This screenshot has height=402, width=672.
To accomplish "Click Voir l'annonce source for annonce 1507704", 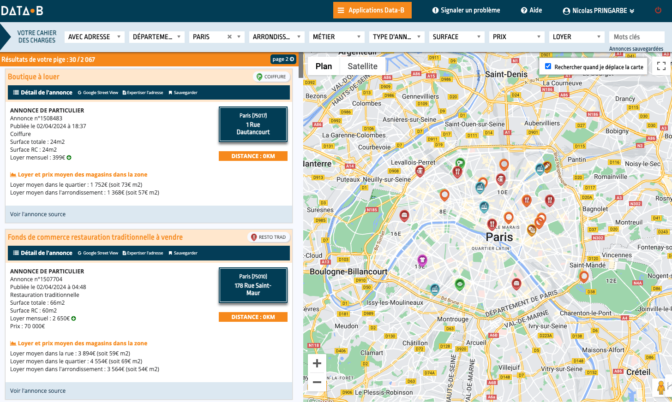I will (x=38, y=391).
